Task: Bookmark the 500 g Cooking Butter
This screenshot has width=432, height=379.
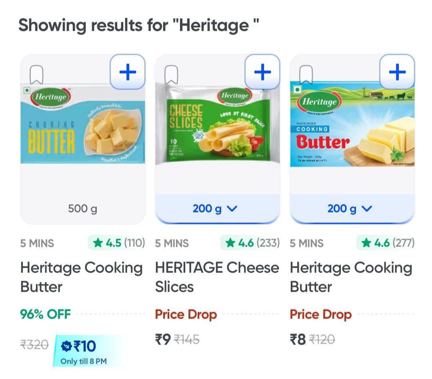Action: [x=36, y=75]
